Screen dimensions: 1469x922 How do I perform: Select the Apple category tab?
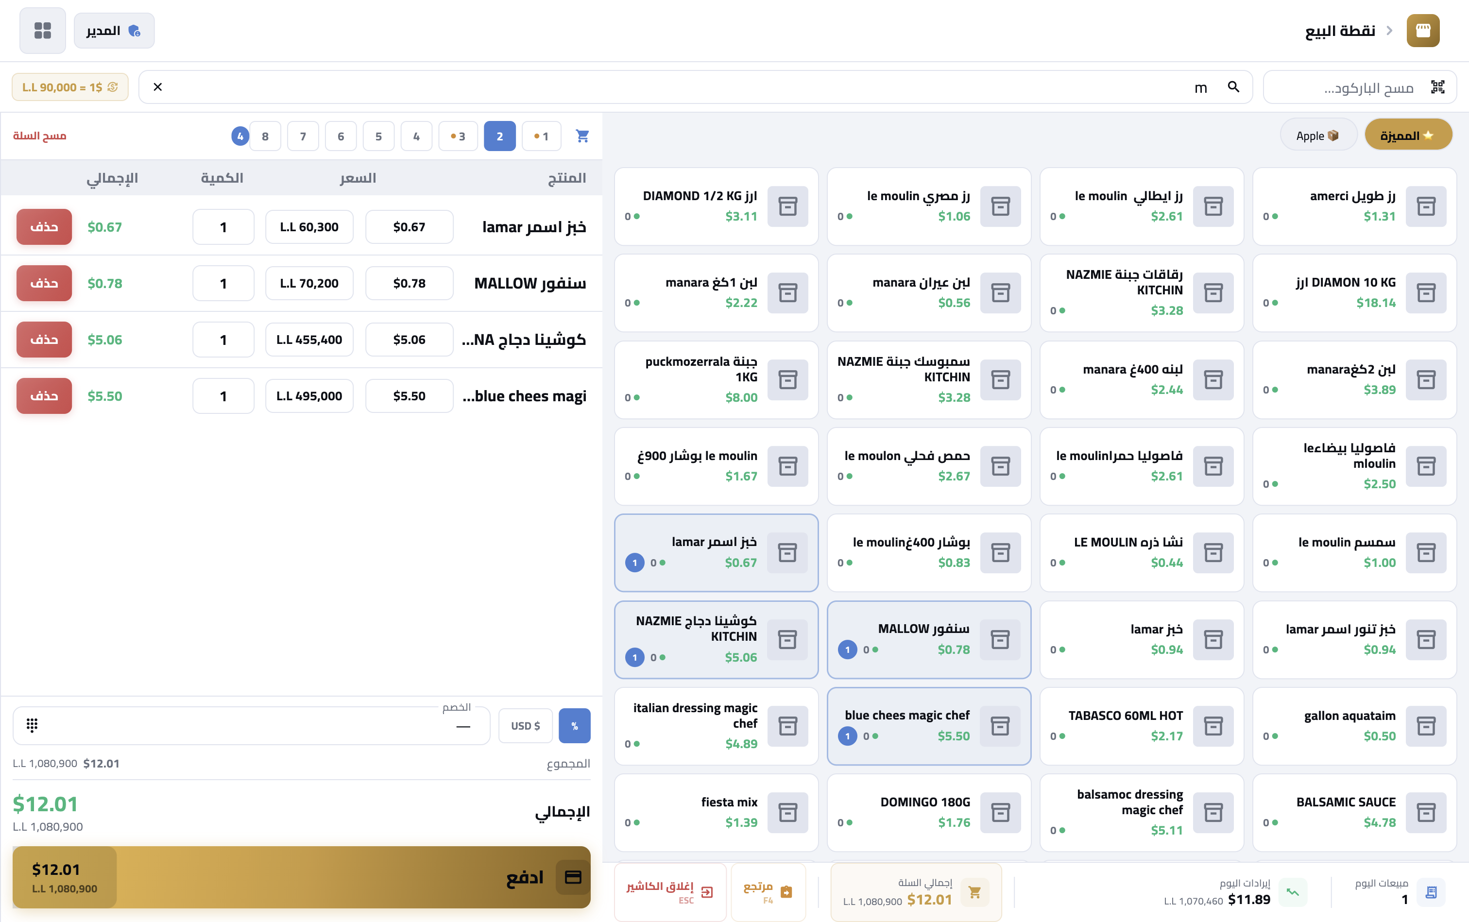pos(1318,136)
